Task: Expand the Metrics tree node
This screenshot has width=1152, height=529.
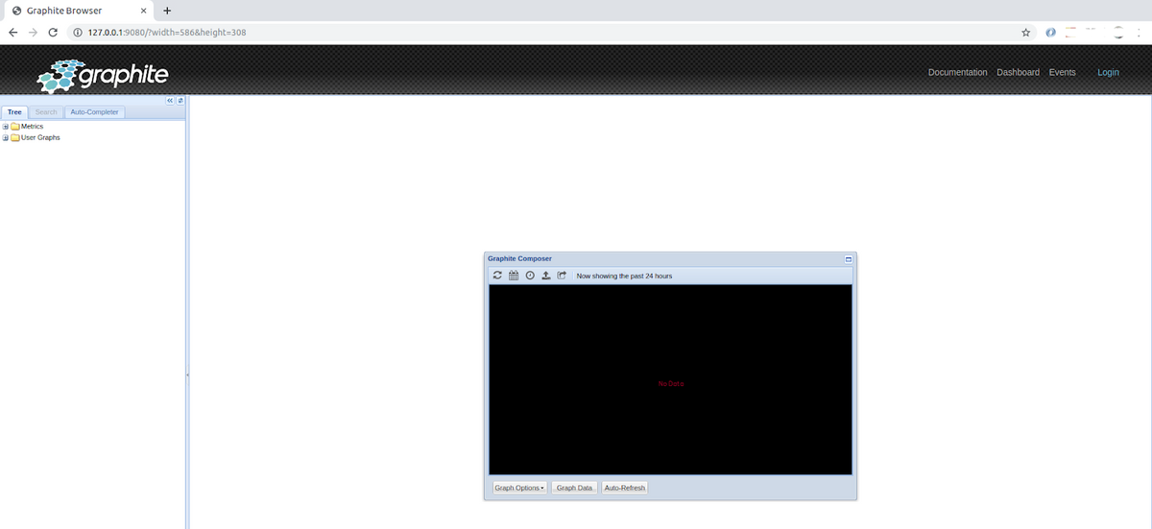Action: [x=6, y=127]
